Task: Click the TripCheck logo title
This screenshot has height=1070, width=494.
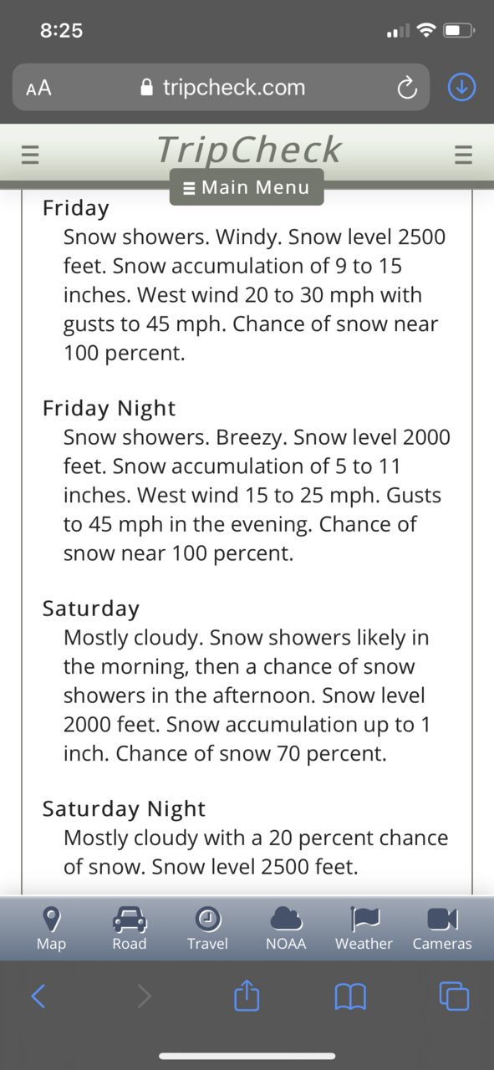Action: (249, 150)
